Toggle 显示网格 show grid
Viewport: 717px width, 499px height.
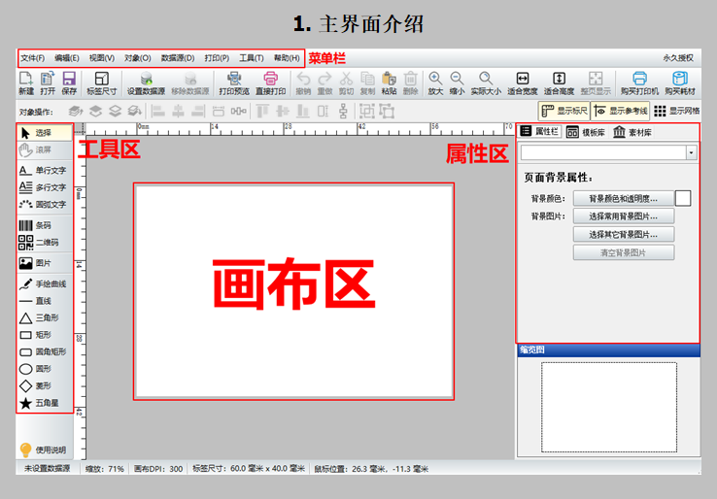click(677, 111)
